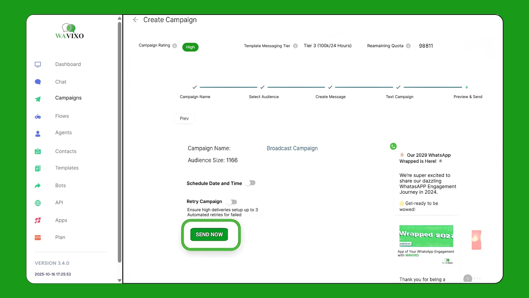Expand preview with the round chevron button
This screenshot has height=298, width=529.
click(467, 278)
